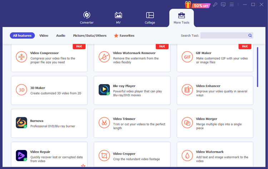Click the Hot badge on Video Compressor
The width and height of the screenshot is (268, 169).
pos(79,46)
